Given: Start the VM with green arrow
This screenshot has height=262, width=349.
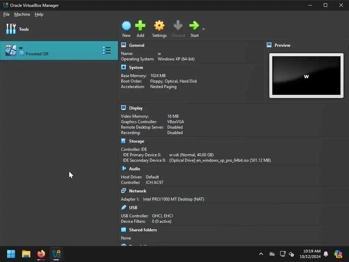Looking at the screenshot, I should click(x=194, y=26).
